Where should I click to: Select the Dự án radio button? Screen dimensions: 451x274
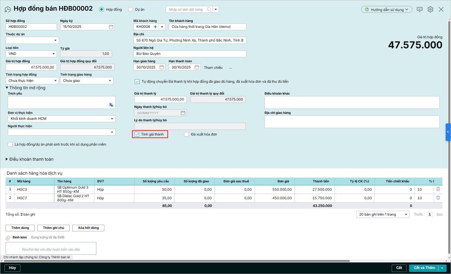(x=130, y=9)
